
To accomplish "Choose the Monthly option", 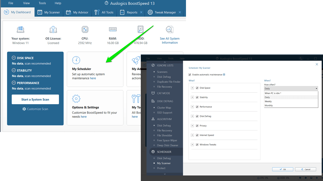I will click(x=291, y=106).
